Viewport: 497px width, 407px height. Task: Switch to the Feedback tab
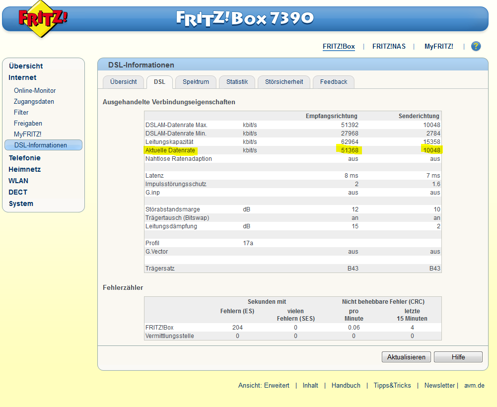click(x=334, y=82)
